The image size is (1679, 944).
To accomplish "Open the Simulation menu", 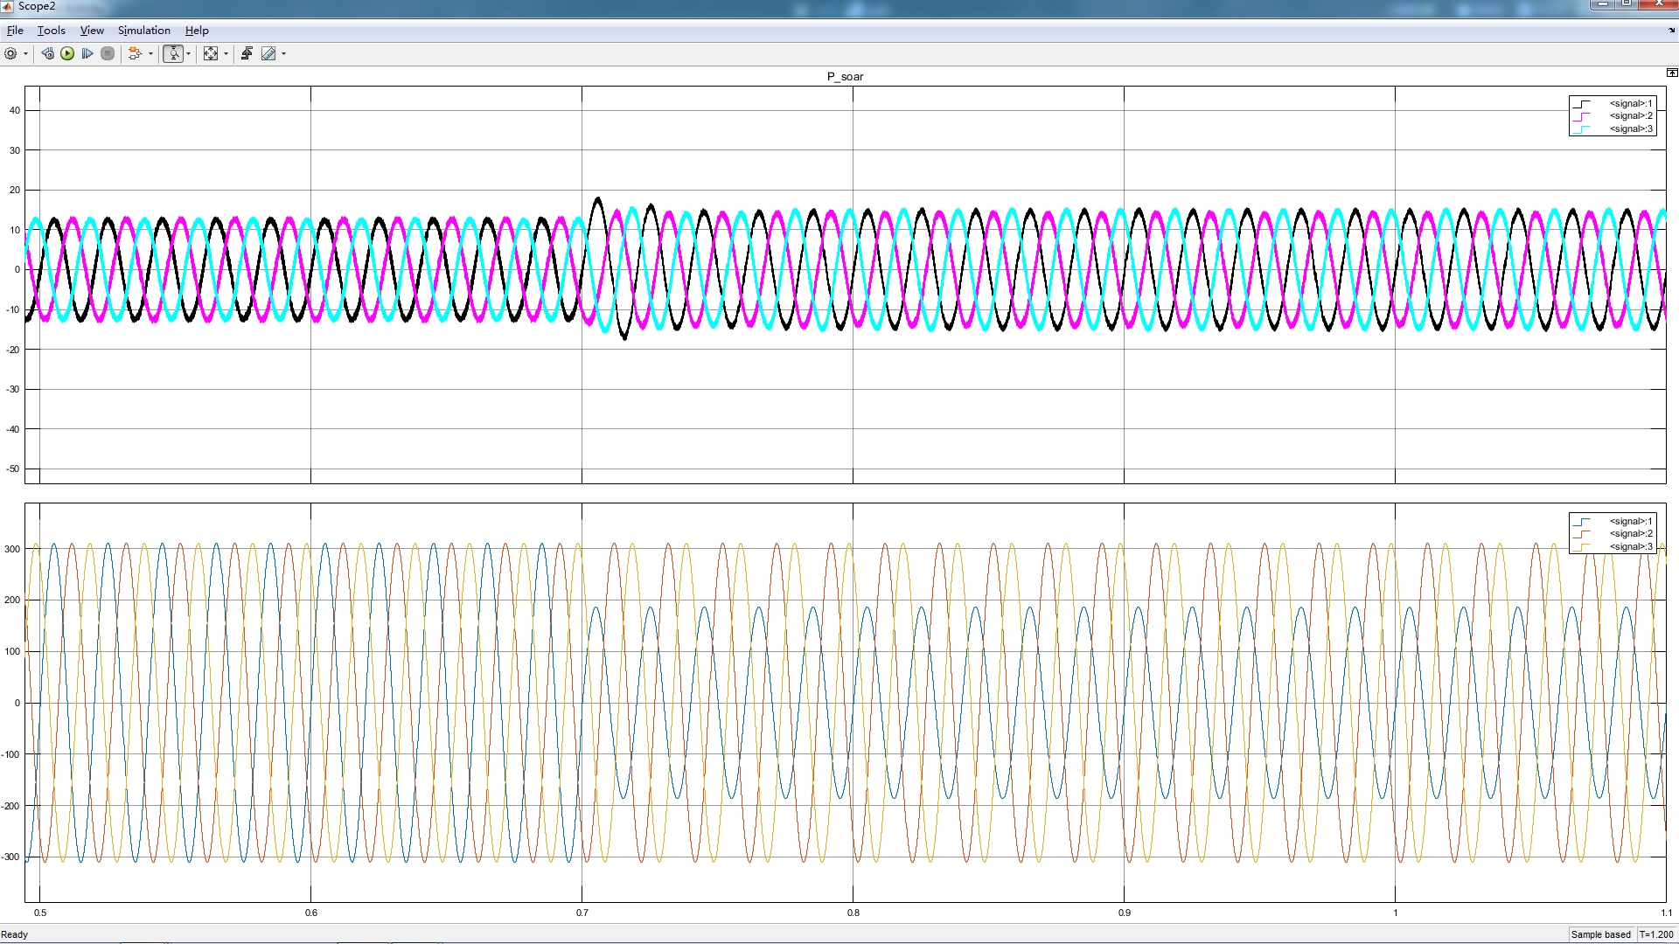I will tap(143, 31).
